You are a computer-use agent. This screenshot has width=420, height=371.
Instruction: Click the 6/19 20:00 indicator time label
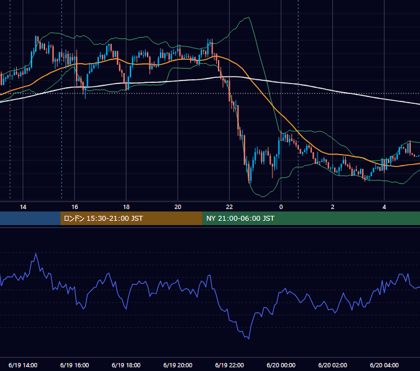click(x=178, y=365)
